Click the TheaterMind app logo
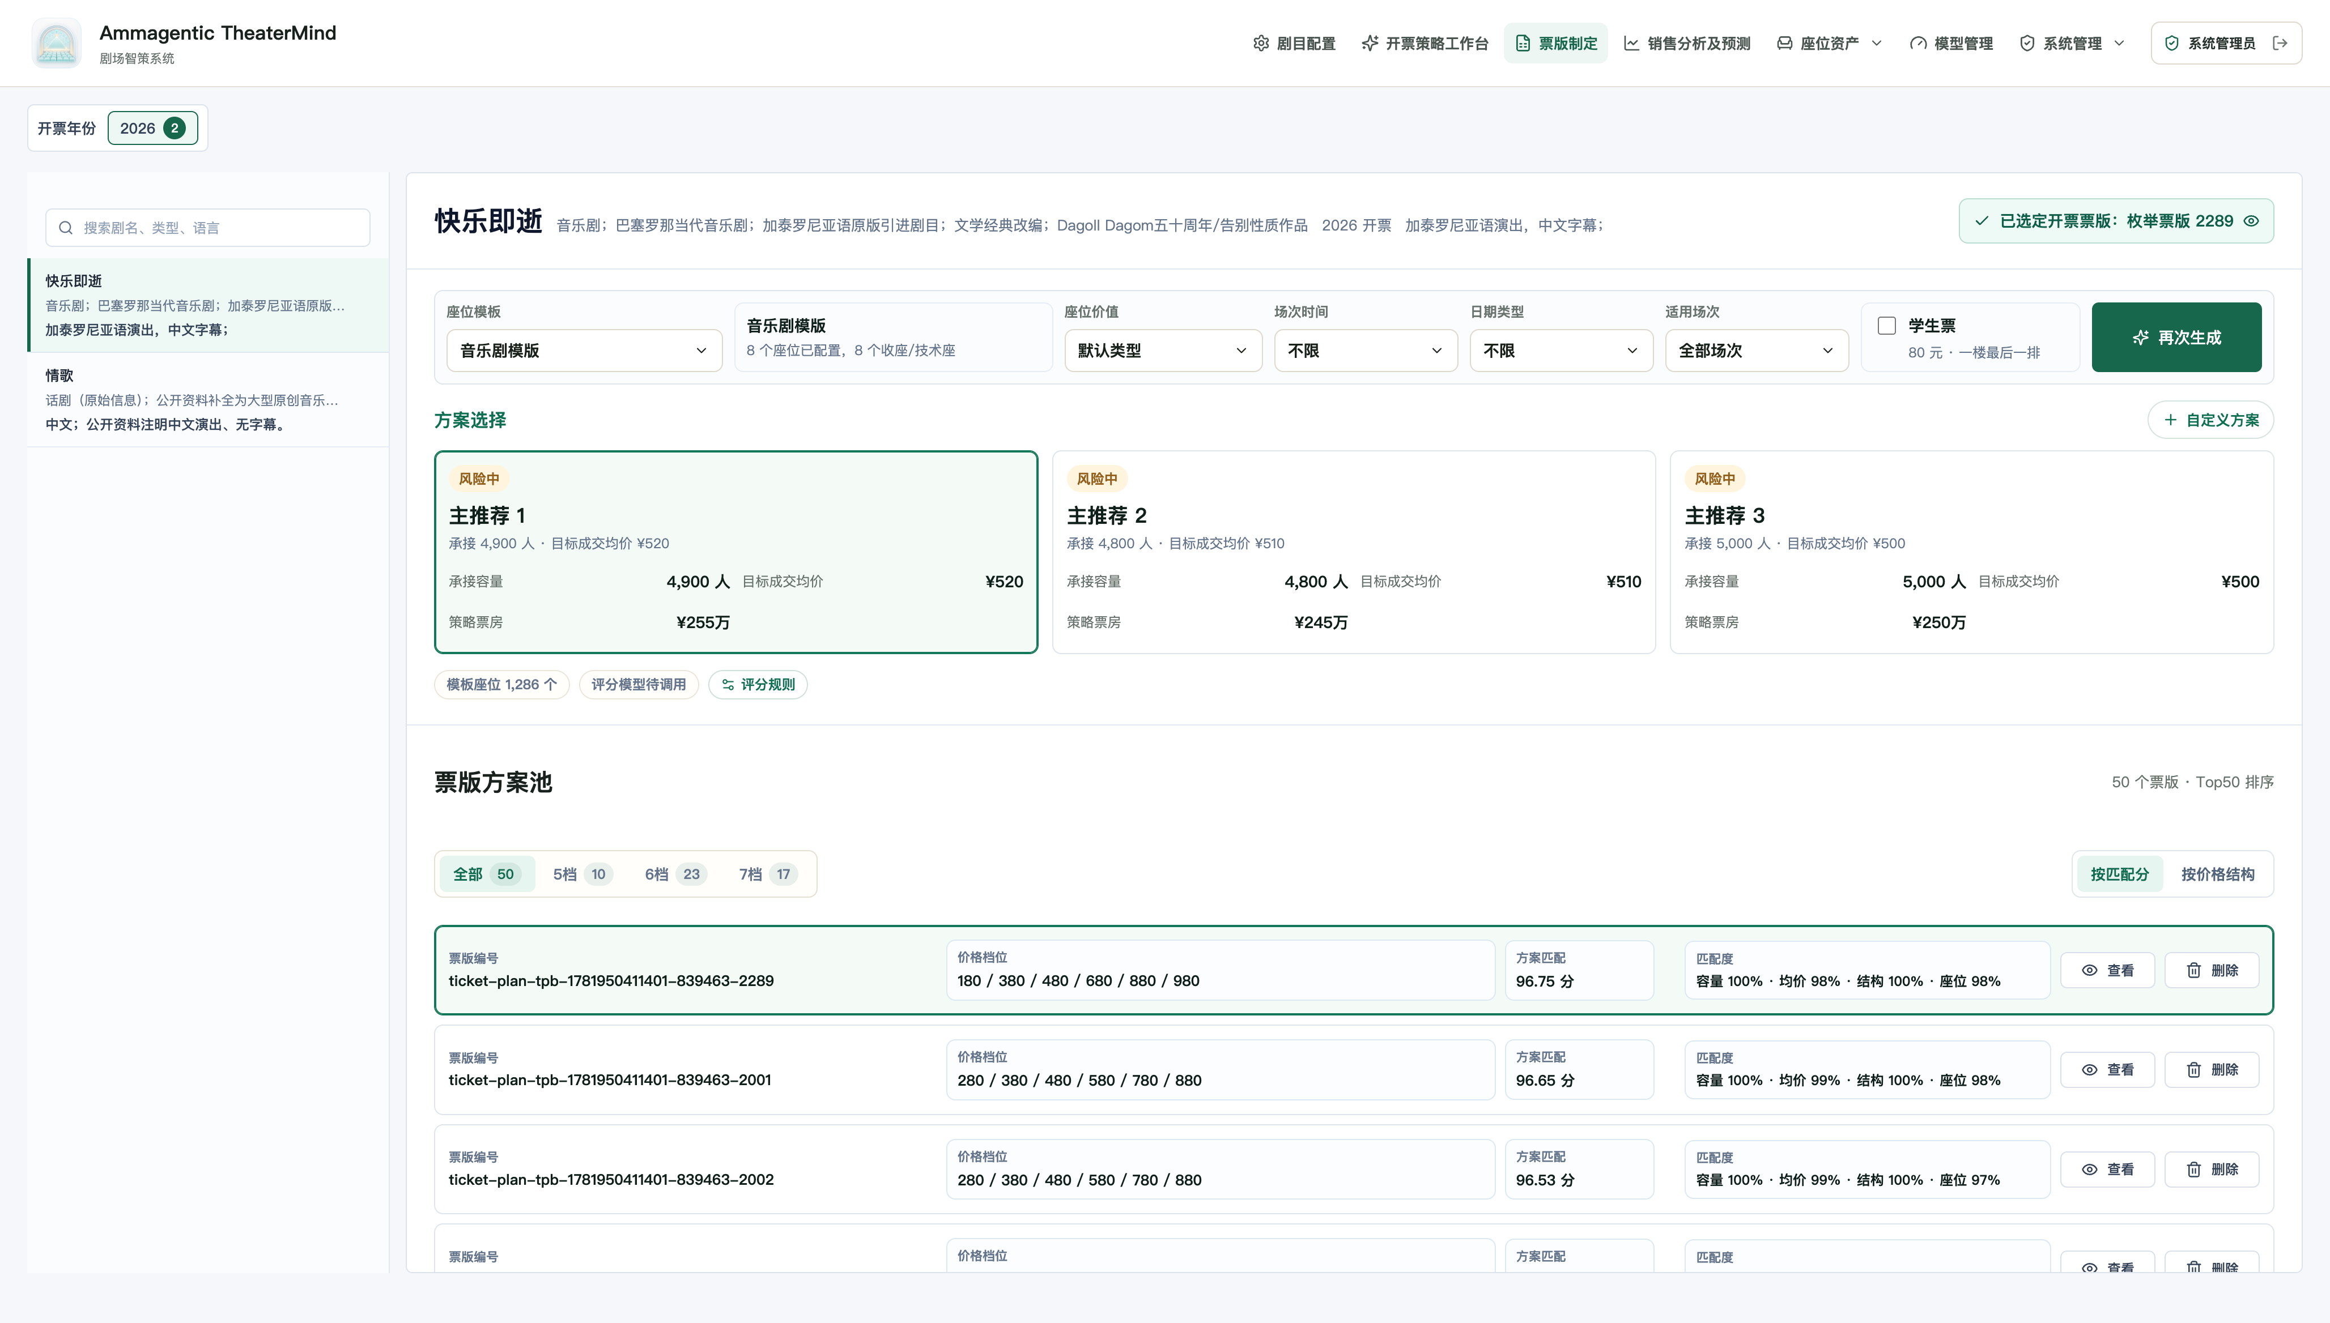 (x=56, y=42)
